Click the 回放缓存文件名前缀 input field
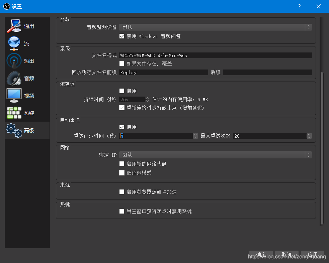 163,72
